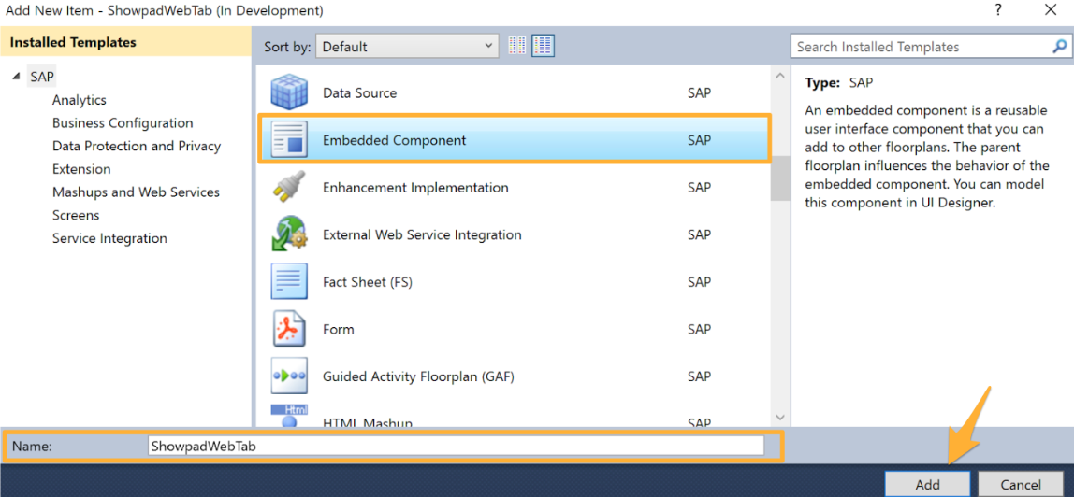Click the Fact Sheet (FS) icon
The image size is (1074, 497).
pyautogui.click(x=288, y=282)
